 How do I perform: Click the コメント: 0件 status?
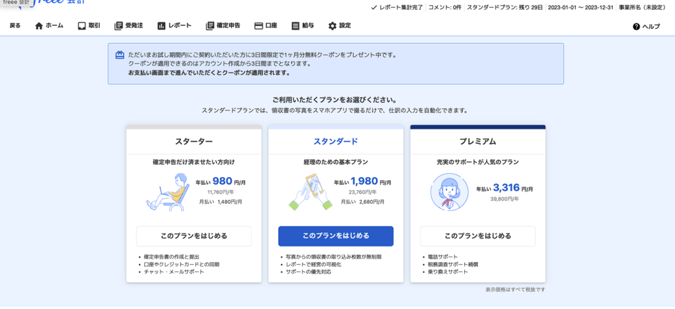point(445,7)
